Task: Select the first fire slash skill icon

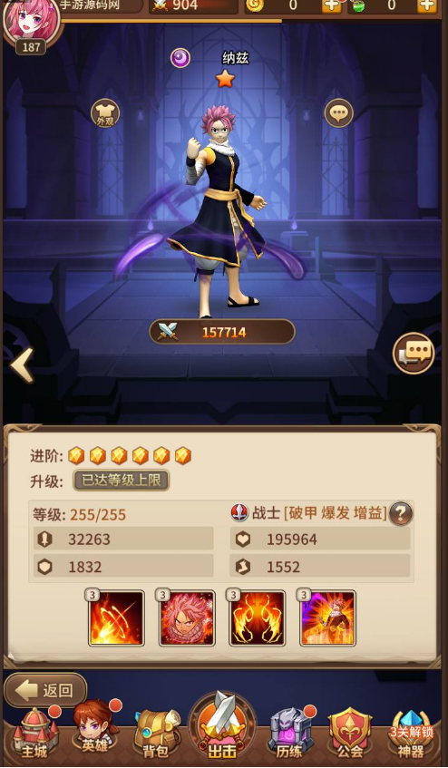Action: [x=116, y=618]
